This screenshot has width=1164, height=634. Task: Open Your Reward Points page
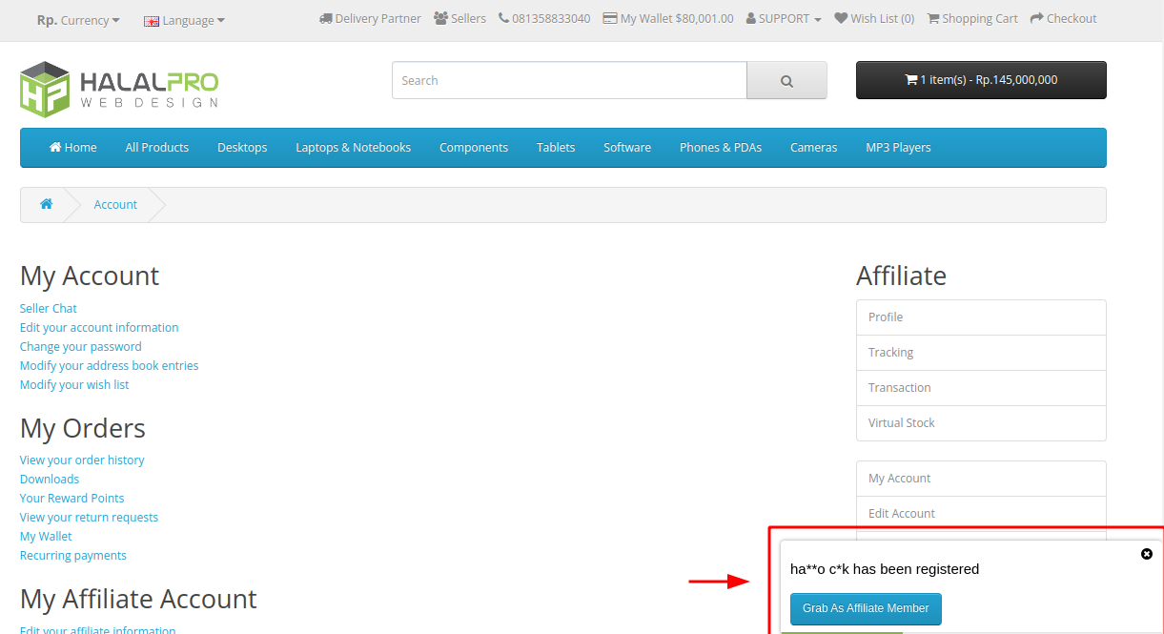[x=71, y=498]
